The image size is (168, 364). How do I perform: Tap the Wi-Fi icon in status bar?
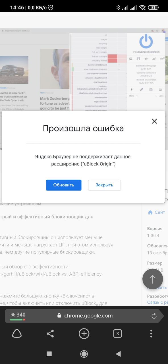[142, 8]
